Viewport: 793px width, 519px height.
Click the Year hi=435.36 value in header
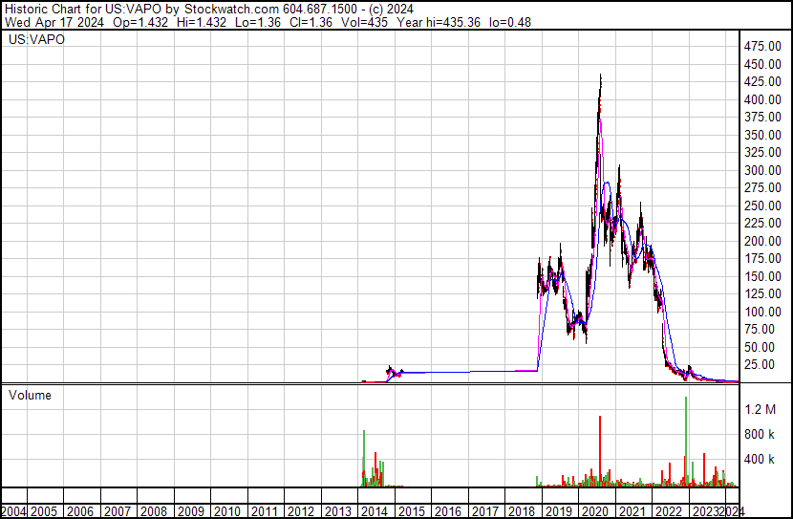coord(434,21)
